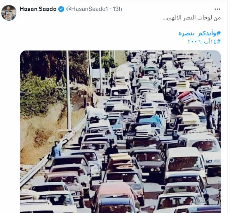This screenshot has height=213, width=230.
Task: Click the street light pole in photo
Action: [x=68, y=90]
